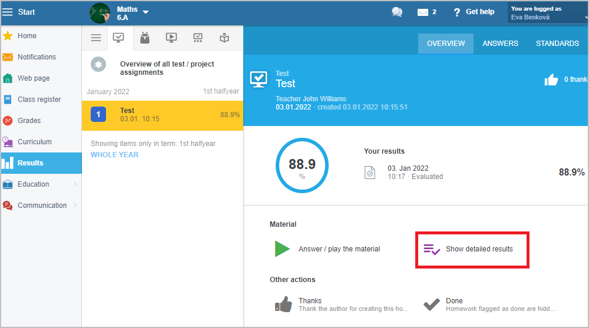Click Show detailed results

pos(479,249)
